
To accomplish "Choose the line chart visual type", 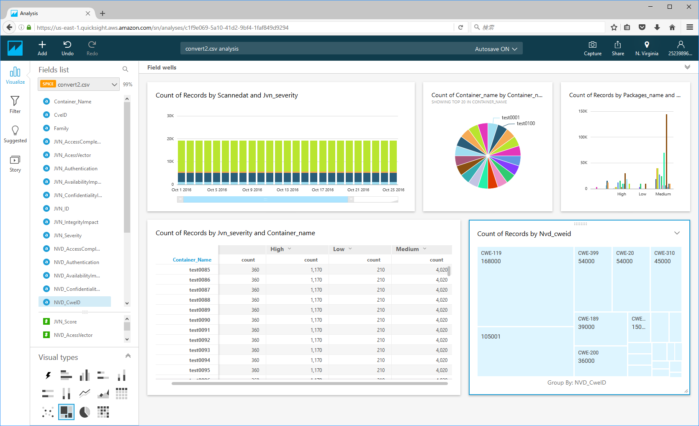I will 85,393.
